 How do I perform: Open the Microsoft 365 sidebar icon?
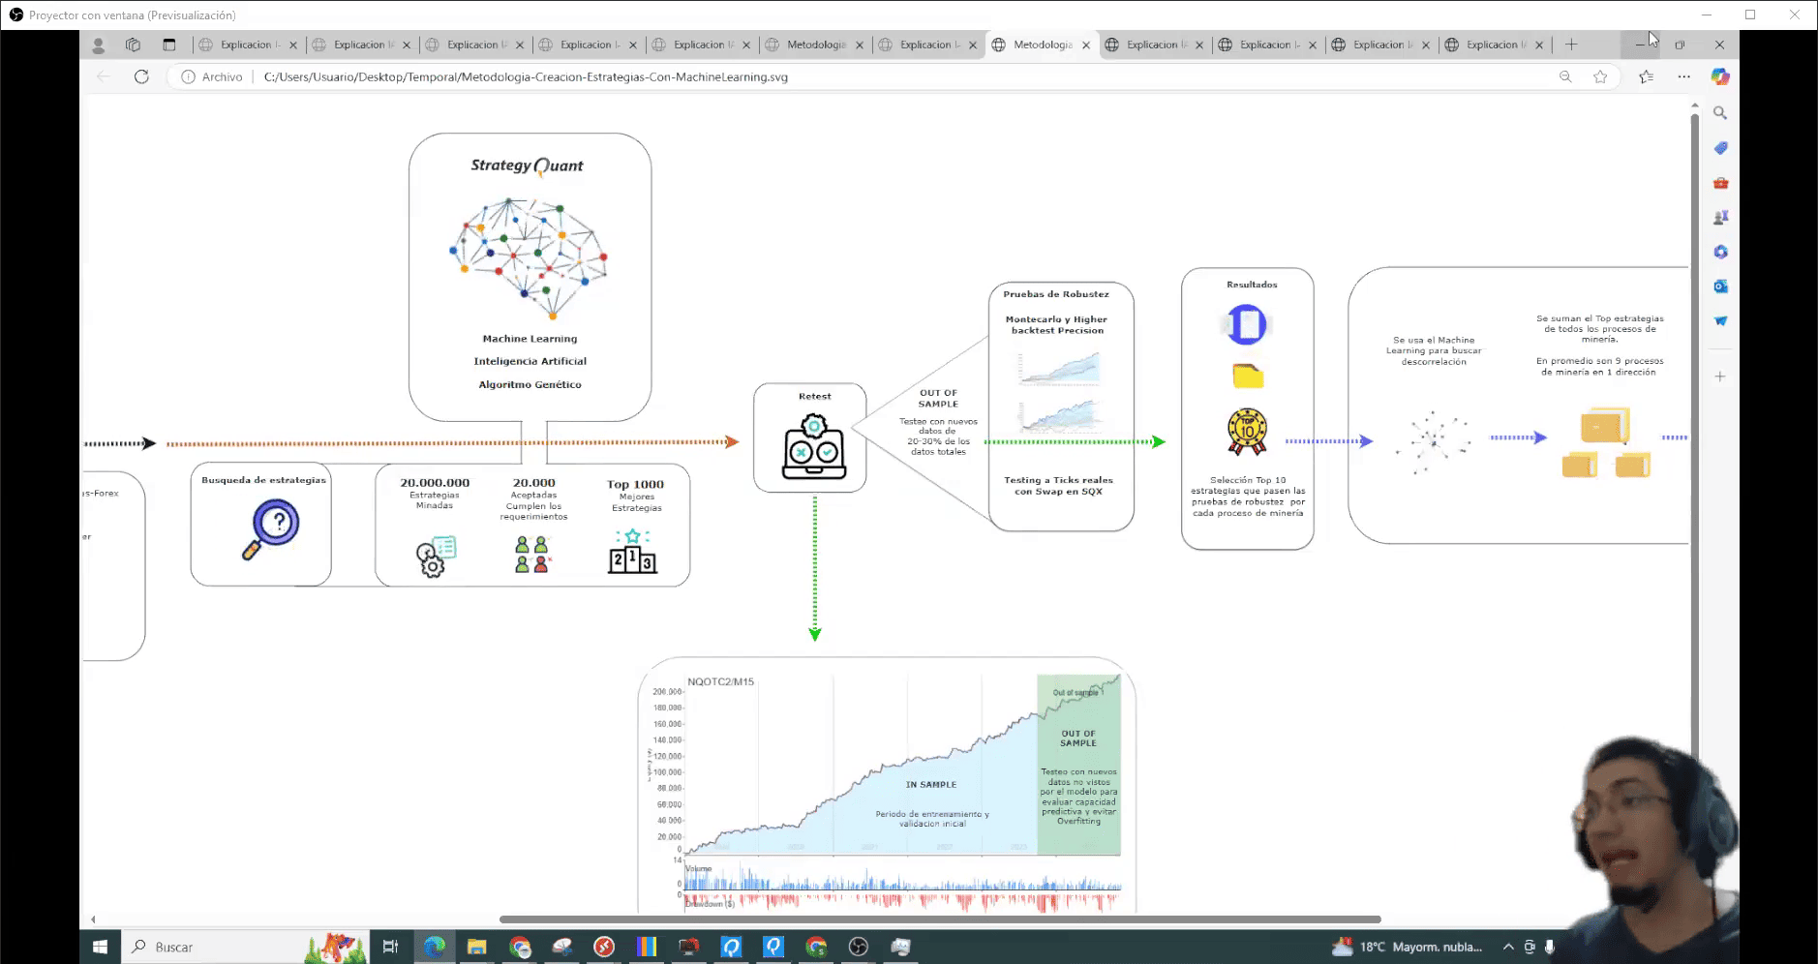tap(1720, 252)
